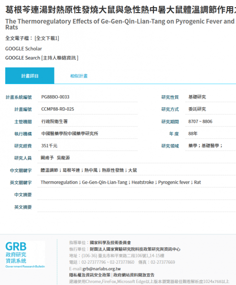
Task: Click the 中文摘要 abstract row
Action: click(x=121, y=195)
